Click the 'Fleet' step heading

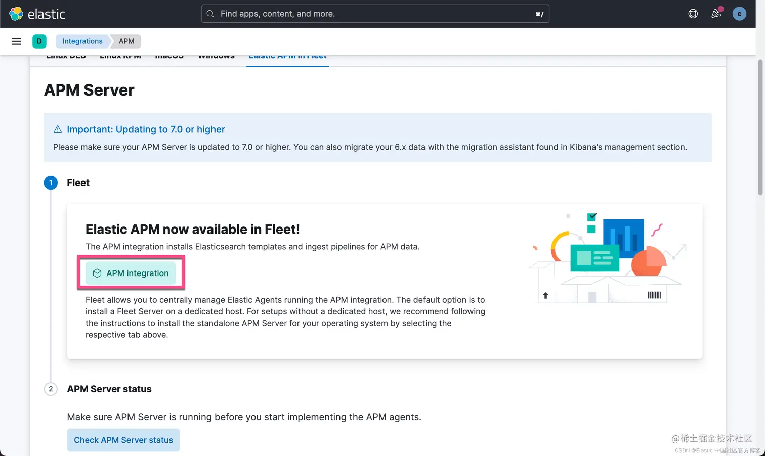tap(78, 183)
